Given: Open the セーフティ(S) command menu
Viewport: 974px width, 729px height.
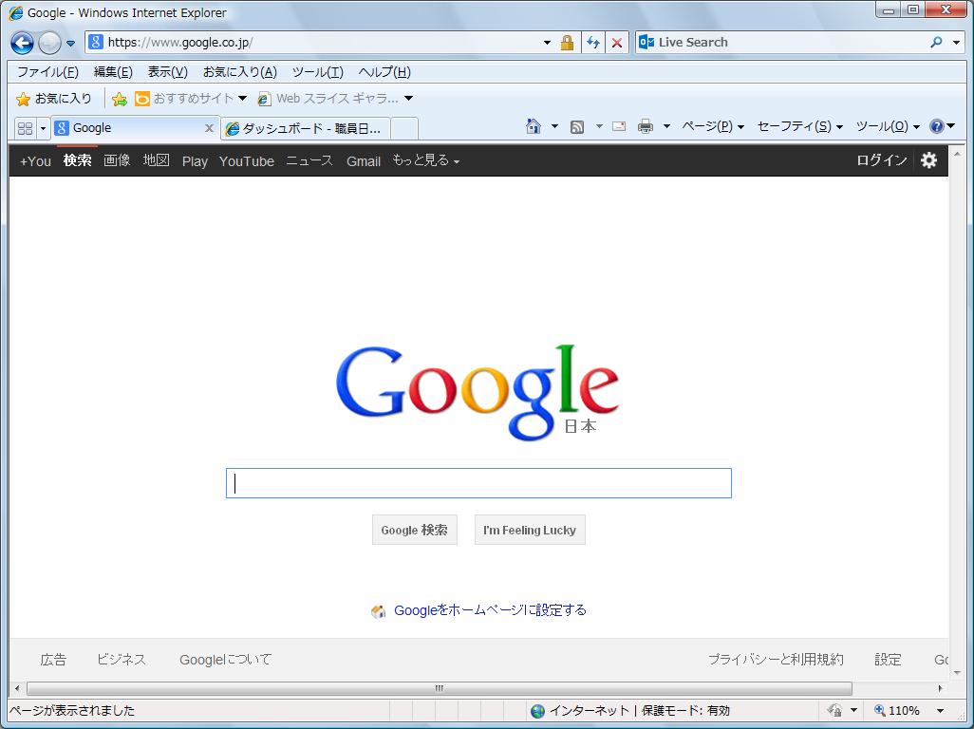Looking at the screenshot, I should coord(800,126).
